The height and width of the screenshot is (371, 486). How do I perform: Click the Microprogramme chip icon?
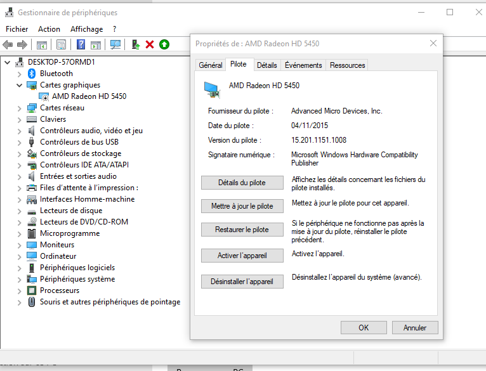32,233
